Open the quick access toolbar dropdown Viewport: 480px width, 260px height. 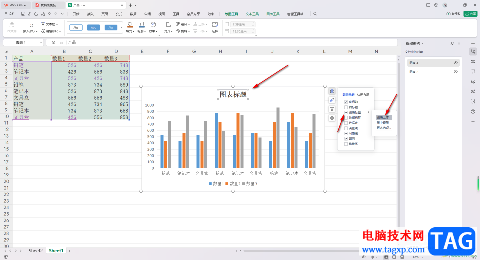[62, 14]
